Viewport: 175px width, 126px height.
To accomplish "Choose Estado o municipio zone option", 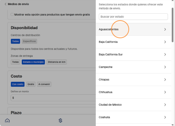I will (33, 62).
